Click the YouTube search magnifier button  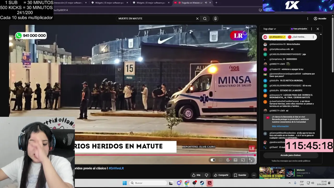click(x=205, y=19)
